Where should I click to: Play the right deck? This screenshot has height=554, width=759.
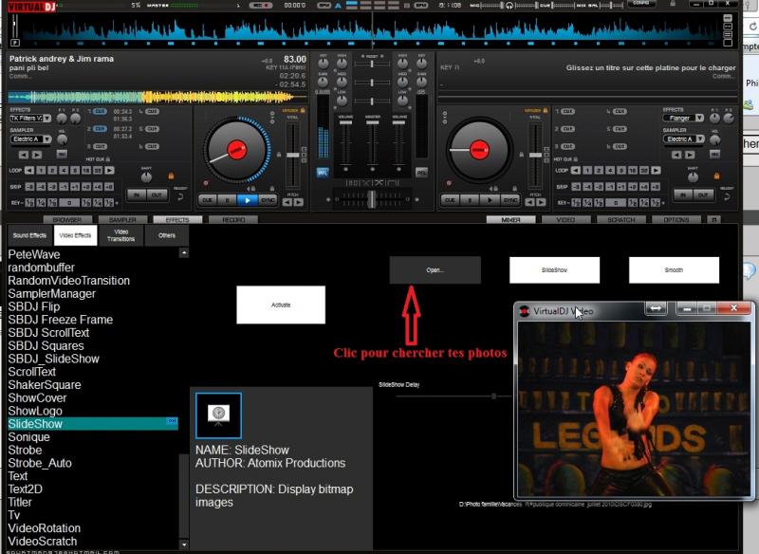[x=490, y=200]
